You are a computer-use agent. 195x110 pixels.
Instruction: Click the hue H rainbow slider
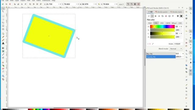[162, 27]
